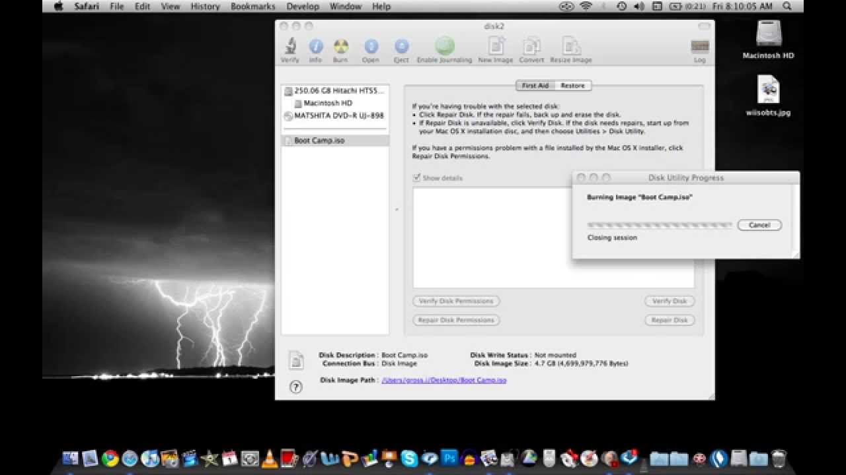The height and width of the screenshot is (475, 846).
Task: Open the Trash in the dock
Action: 779,459
